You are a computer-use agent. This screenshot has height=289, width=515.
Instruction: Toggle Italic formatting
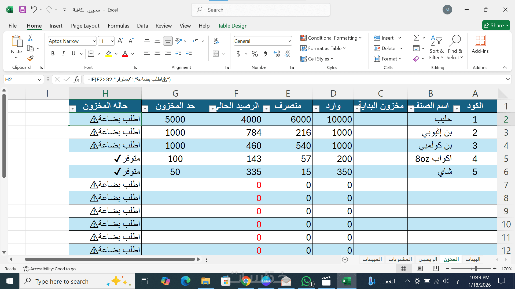click(x=63, y=54)
